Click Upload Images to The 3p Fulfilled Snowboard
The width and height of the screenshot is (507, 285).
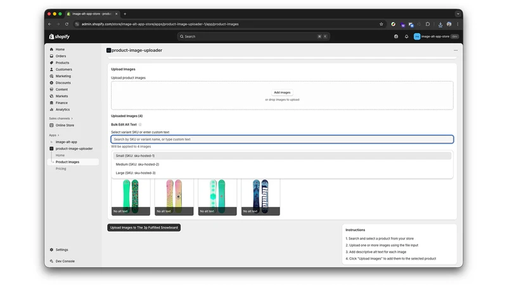[144, 227]
